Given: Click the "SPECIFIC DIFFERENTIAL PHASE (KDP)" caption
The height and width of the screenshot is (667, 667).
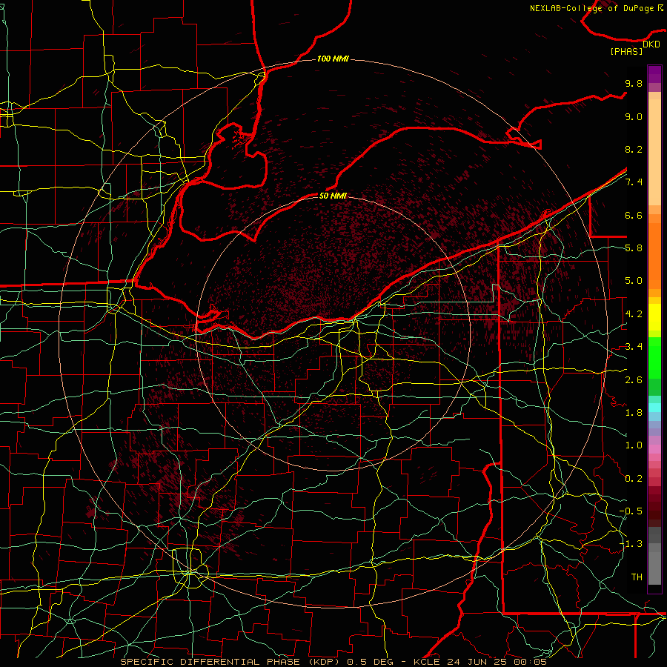Looking at the screenshot, I should tap(232, 662).
